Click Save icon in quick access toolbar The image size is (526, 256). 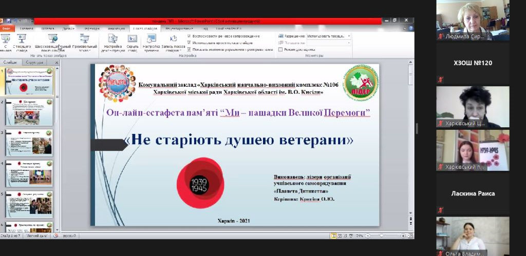click(9, 21)
